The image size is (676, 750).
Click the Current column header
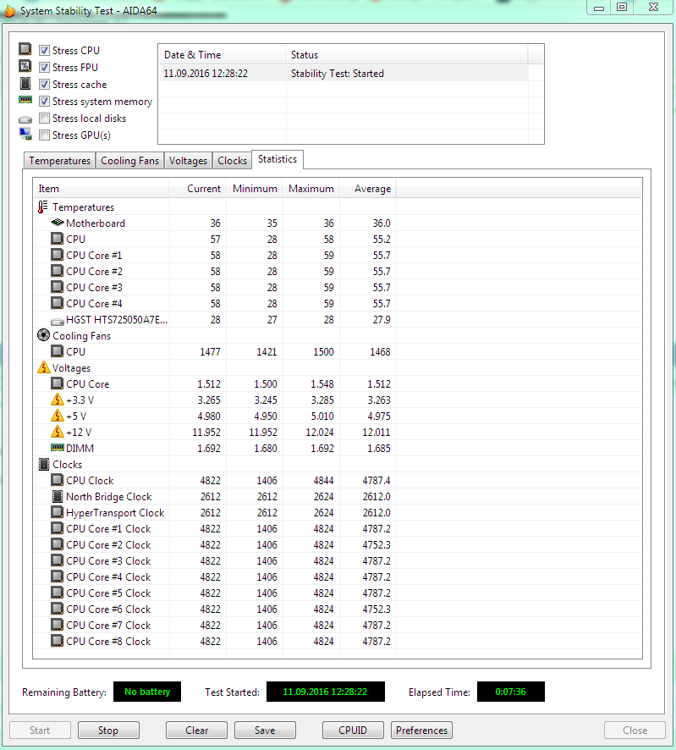[x=197, y=189]
